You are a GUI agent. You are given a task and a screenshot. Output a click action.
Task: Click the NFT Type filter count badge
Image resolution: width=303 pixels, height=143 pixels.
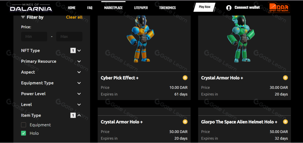pyautogui.click(x=73, y=50)
